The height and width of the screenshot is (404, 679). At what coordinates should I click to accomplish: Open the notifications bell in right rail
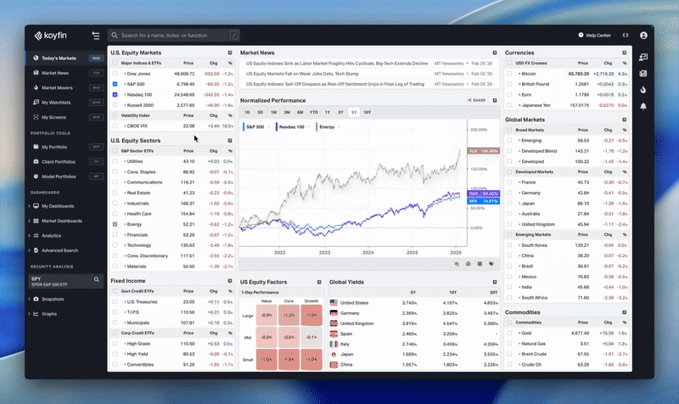click(643, 106)
